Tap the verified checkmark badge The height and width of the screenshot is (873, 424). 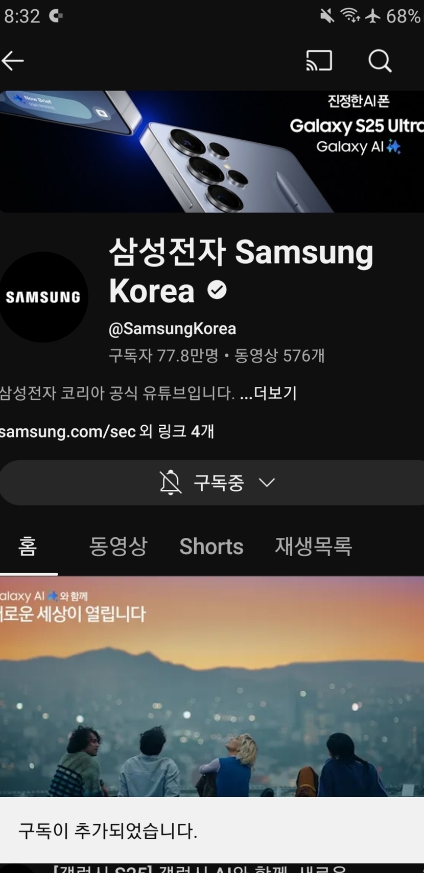[x=217, y=290]
